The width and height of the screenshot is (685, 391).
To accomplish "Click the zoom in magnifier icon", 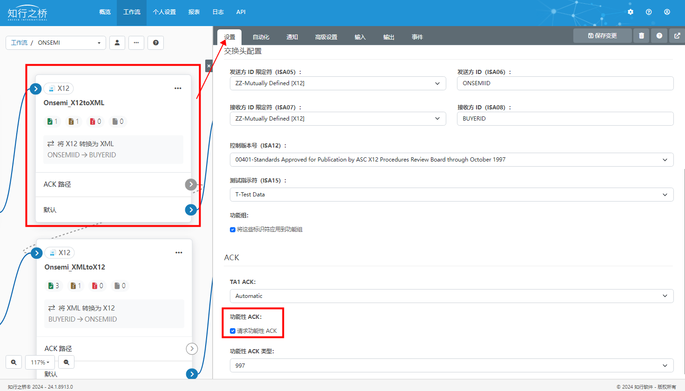I will coord(14,362).
